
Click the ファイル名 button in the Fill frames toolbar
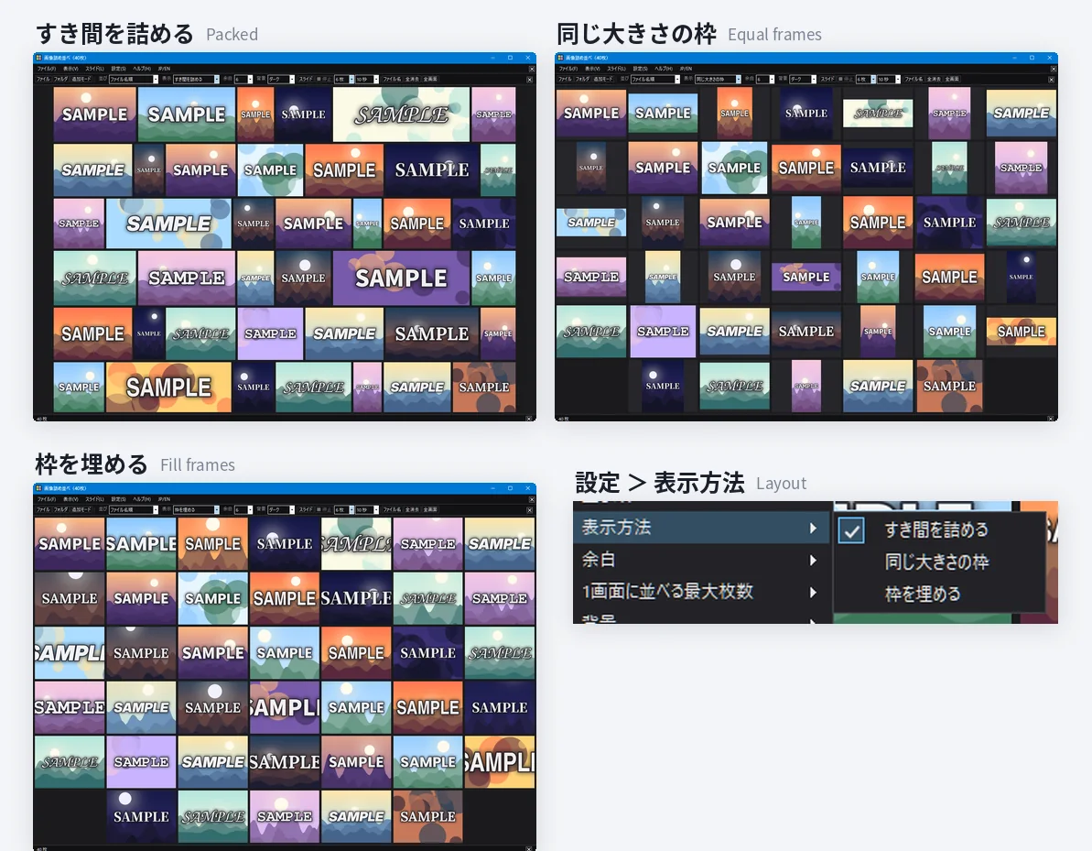392,510
